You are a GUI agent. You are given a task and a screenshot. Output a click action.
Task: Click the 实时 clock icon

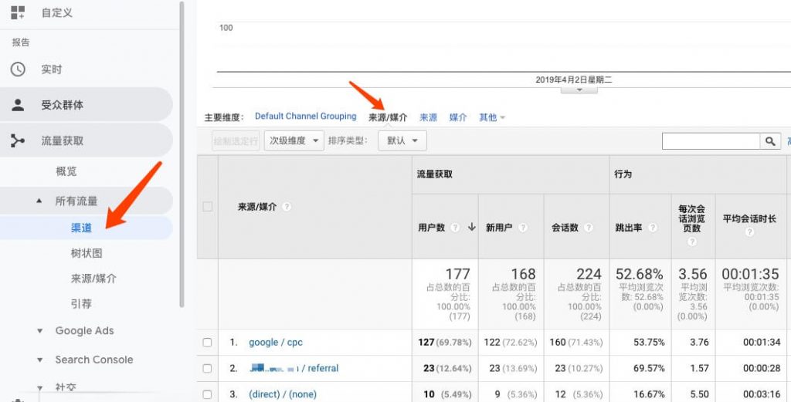click(18, 69)
